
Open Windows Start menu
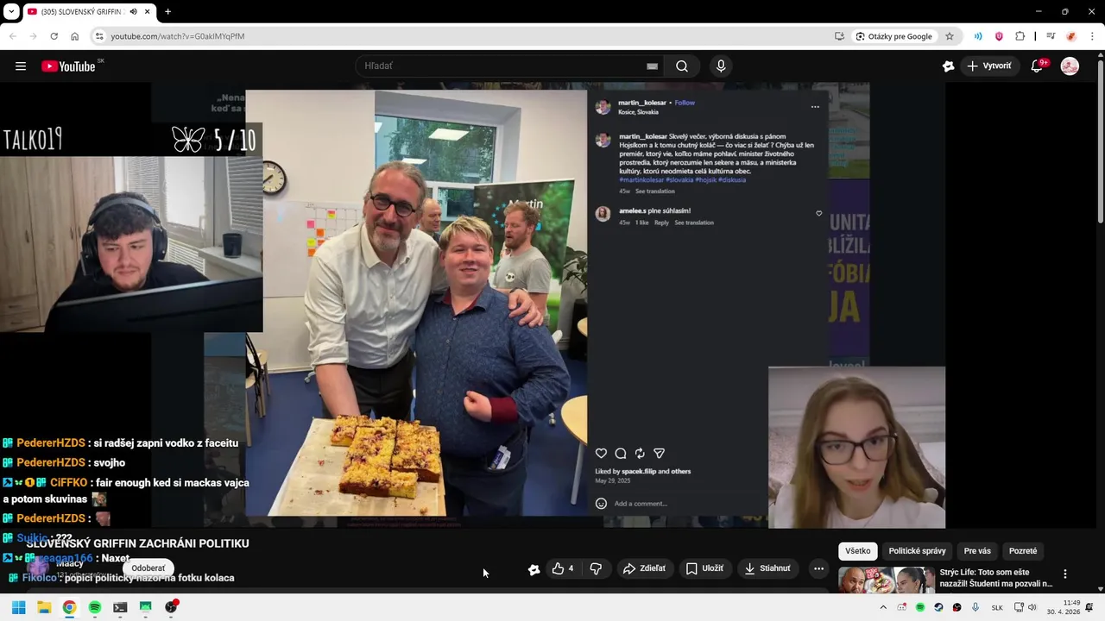coord(18,607)
